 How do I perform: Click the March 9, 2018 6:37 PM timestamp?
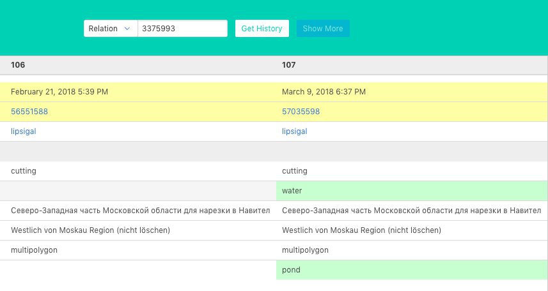(324, 92)
